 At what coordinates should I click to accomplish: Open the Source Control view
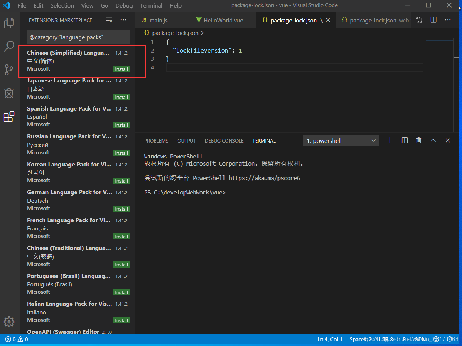coord(9,69)
